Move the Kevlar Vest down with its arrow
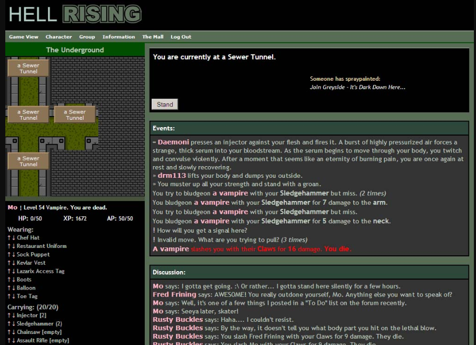476x345 pixels. click(13, 263)
